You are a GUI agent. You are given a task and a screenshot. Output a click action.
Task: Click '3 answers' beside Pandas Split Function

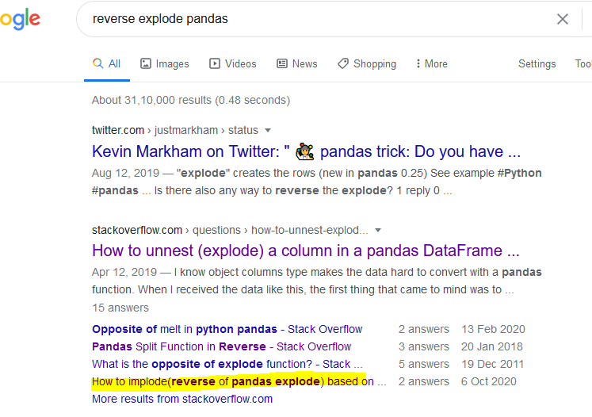coord(424,346)
